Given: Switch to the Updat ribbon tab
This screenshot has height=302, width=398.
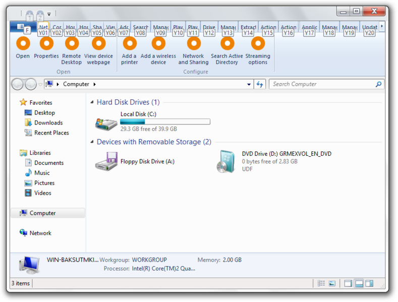Looking at the screenshot, I should (x=370, y=27).
